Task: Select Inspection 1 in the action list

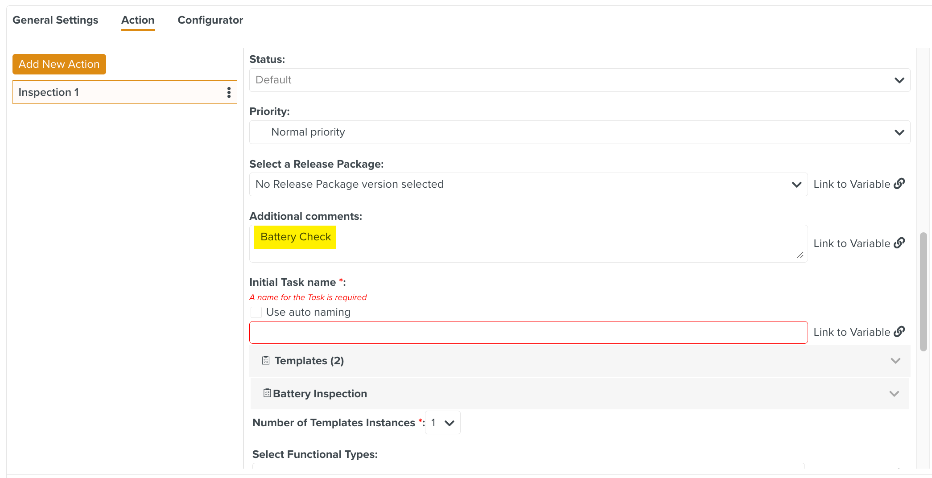Action: (116, 92)
